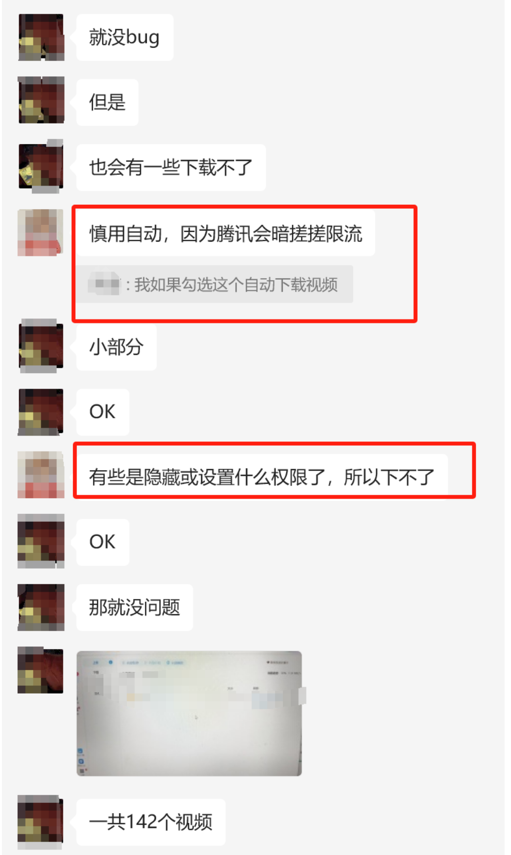This screenshot has height=855, width=511.
Task: Open avatar beside 就没bug message
Action: 41,37
